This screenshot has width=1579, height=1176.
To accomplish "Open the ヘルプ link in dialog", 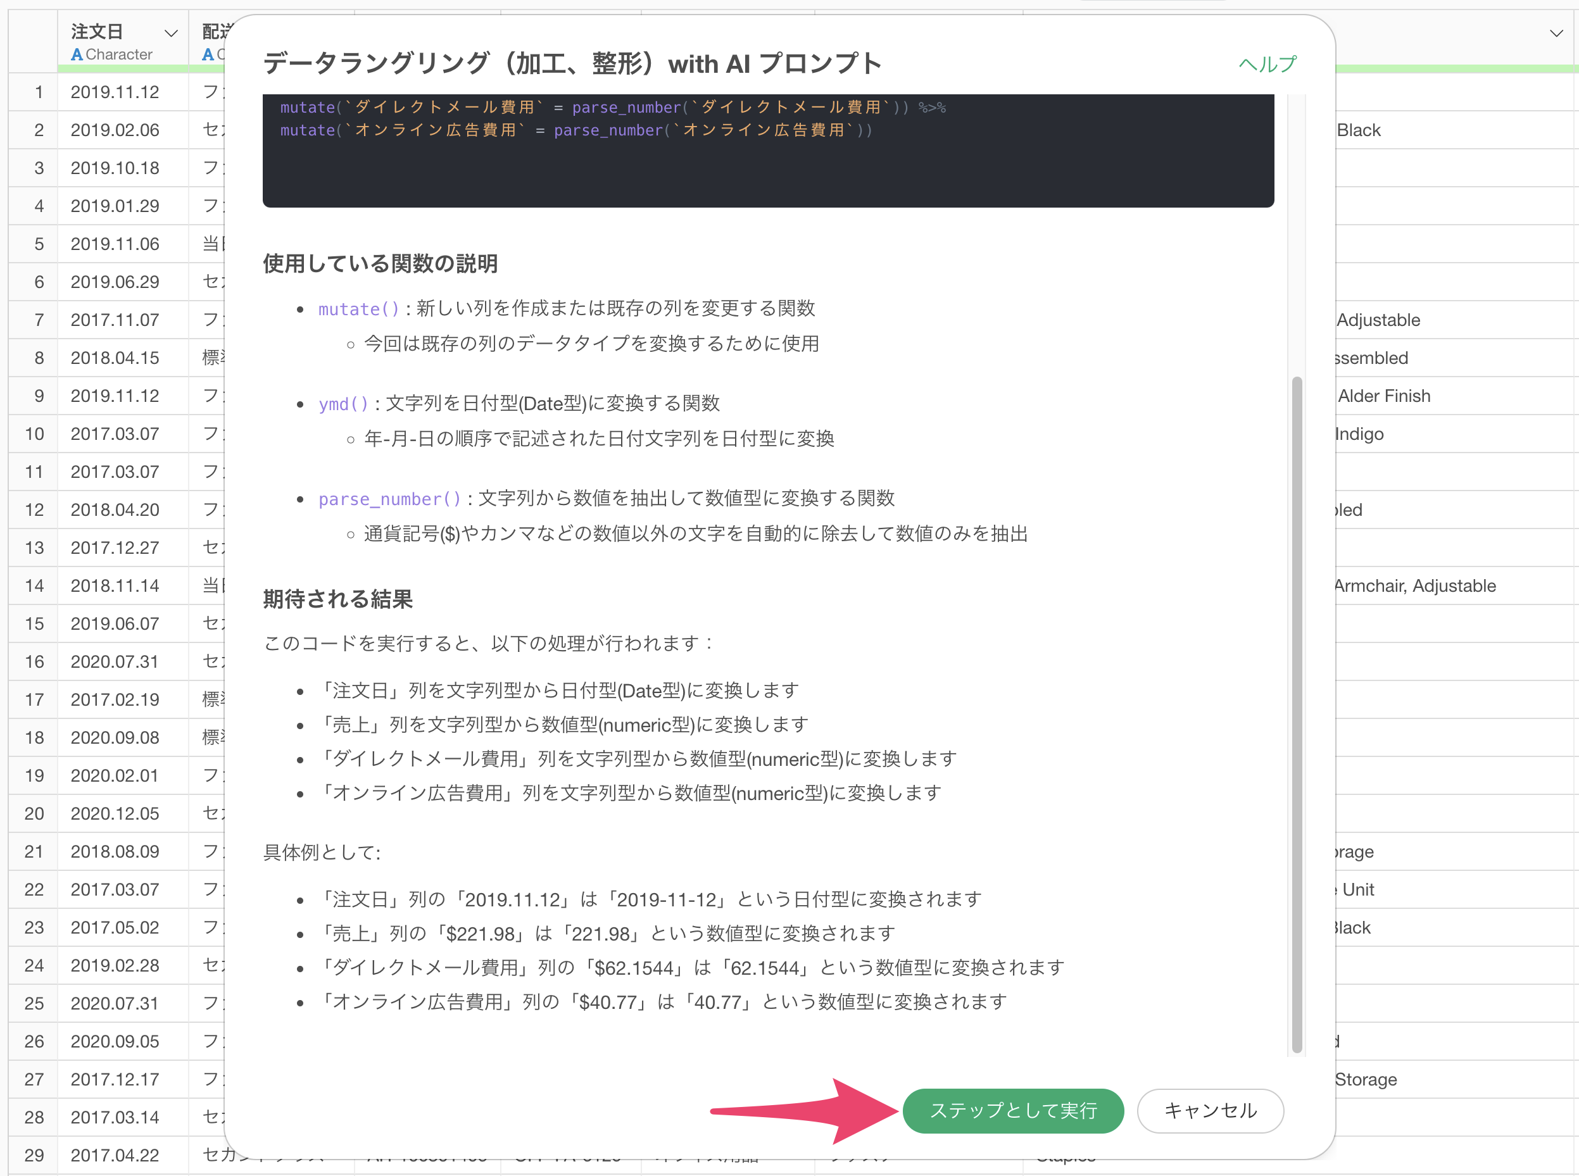I will [1267, 64].
